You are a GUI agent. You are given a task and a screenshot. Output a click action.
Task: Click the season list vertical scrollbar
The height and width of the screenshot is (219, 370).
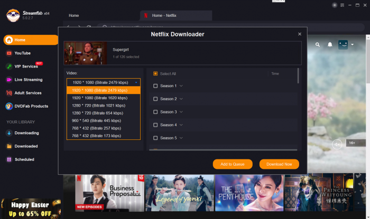(x=298, y=76)
